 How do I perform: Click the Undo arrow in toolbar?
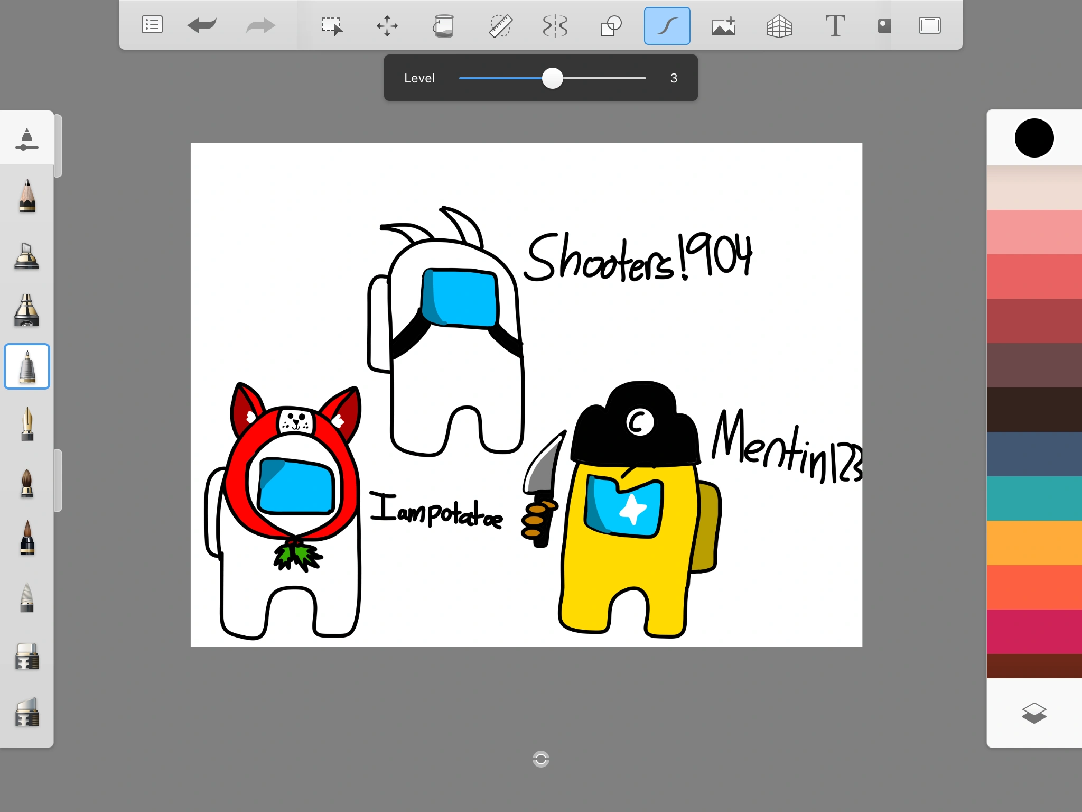tap(202, 25)
